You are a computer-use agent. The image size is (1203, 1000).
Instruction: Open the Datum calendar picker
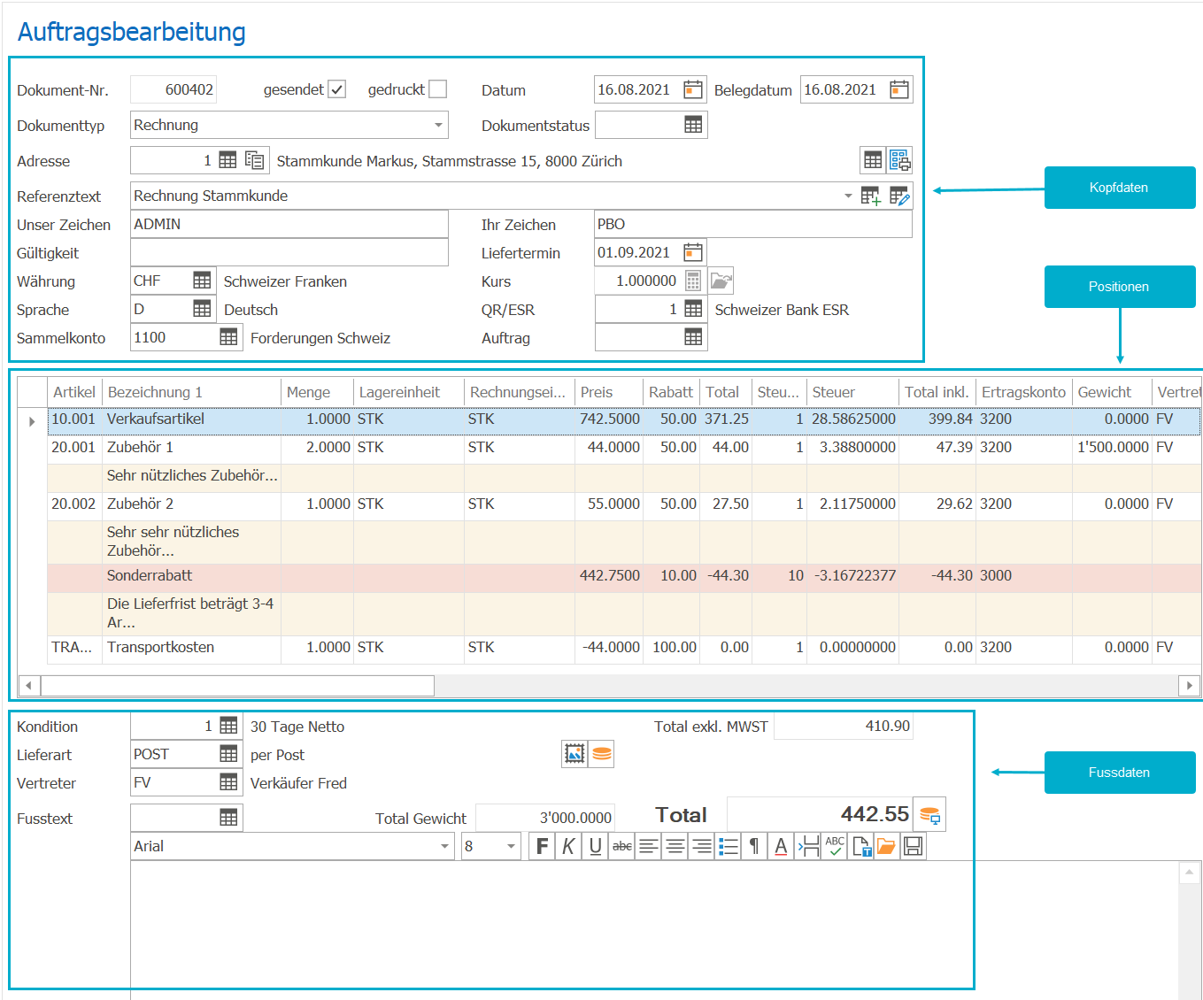point(693,89)
